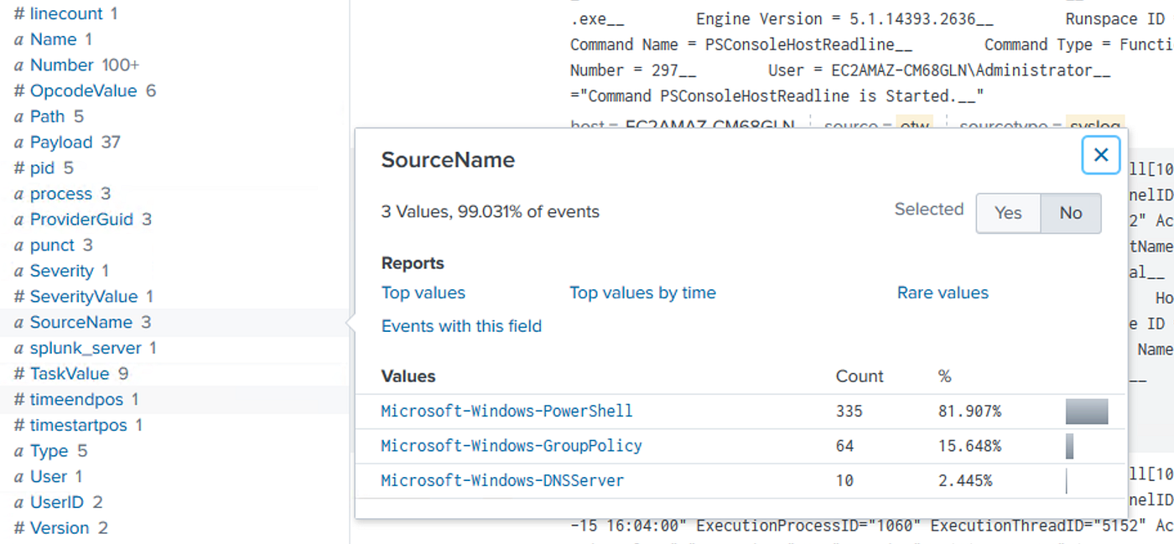Click the # icon next to TaskValue

(x=19, y=374)
